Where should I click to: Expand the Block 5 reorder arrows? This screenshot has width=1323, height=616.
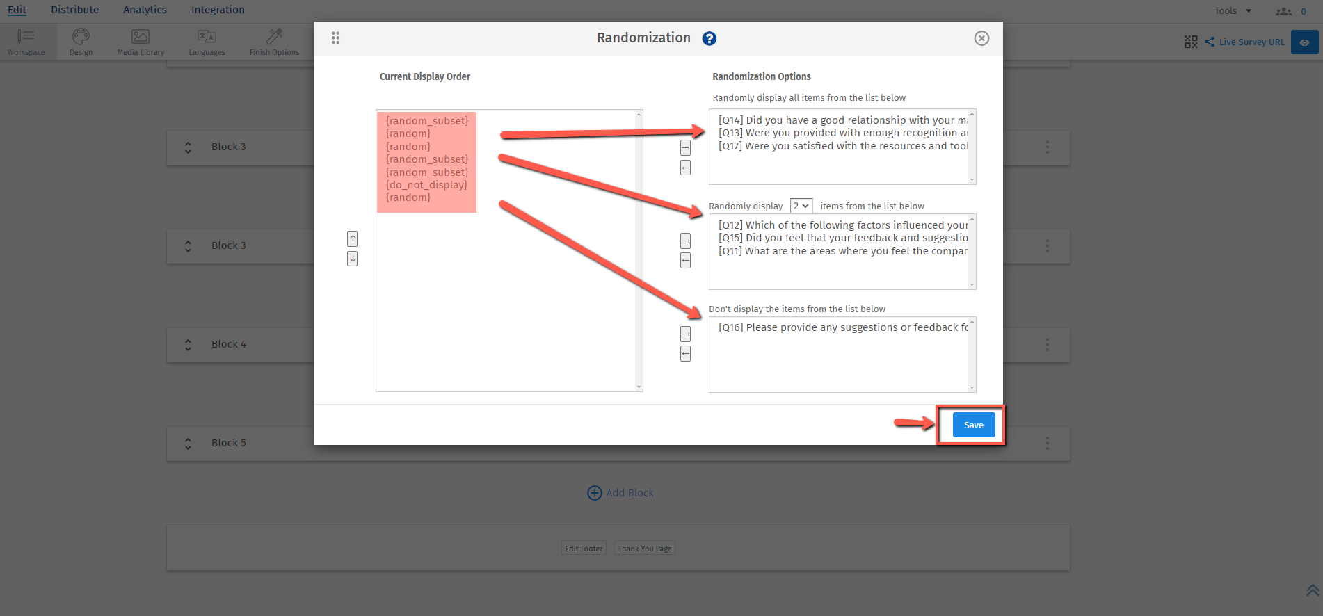[188, 444]
